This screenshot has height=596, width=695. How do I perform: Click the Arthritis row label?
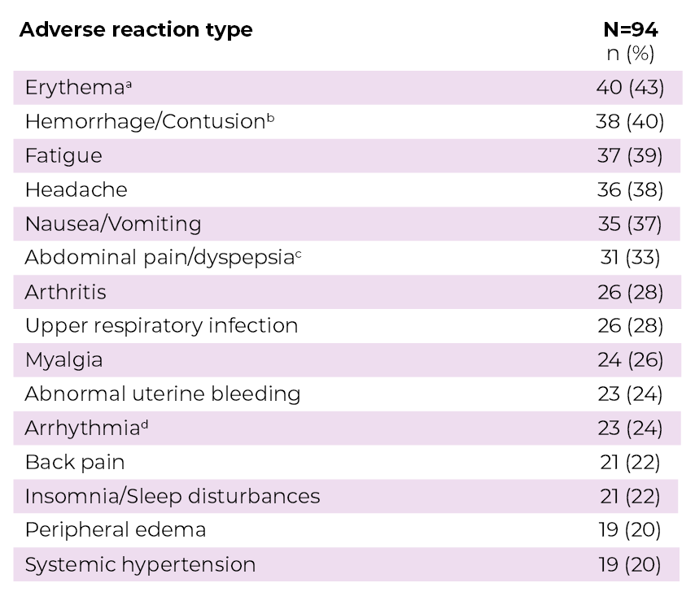(65, 293)
